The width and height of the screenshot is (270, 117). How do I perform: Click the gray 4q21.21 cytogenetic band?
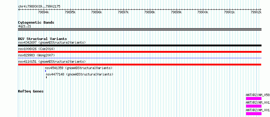tap(140, 29)
